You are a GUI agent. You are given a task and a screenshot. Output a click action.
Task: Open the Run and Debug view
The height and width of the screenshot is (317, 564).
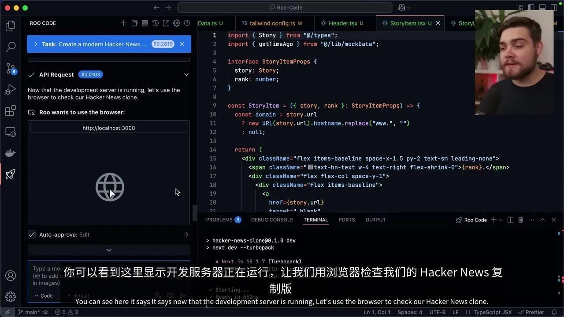tap(11, 90)
